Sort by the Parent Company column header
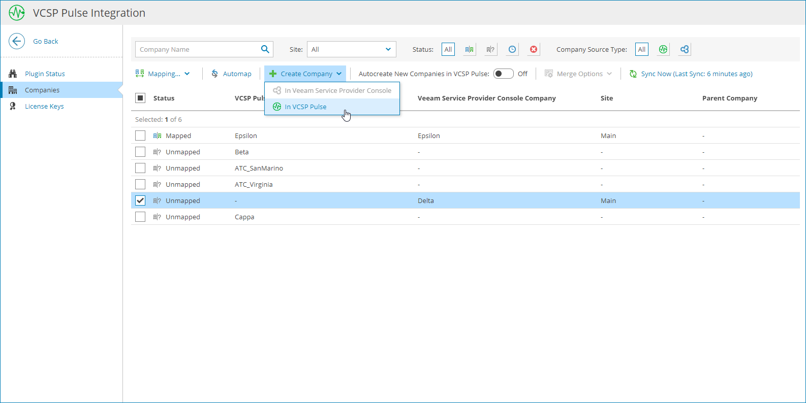This screenshot has width=806, height=403. 730,98
